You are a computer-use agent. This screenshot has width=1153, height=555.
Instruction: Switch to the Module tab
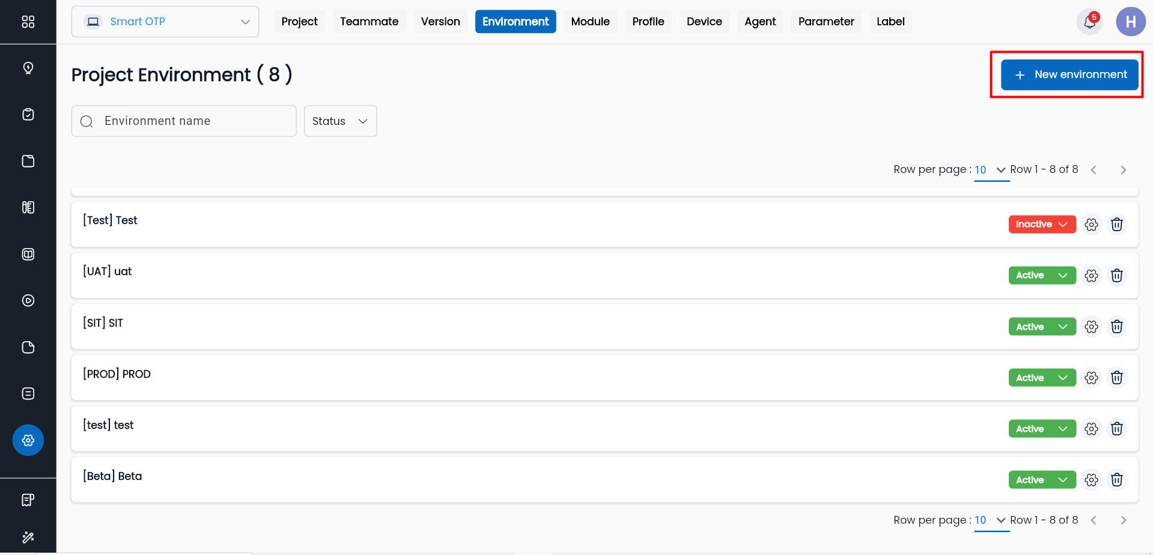tap(590, 22)
